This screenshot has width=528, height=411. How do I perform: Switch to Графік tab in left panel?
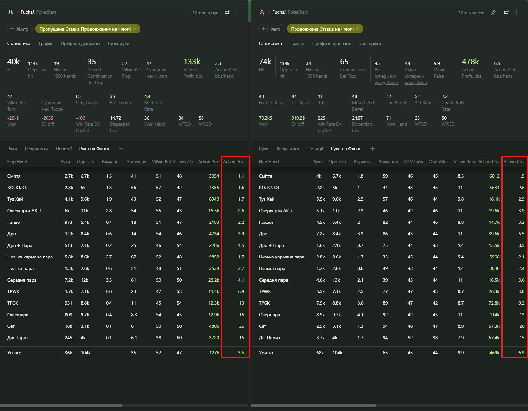(x=46, y=43)
